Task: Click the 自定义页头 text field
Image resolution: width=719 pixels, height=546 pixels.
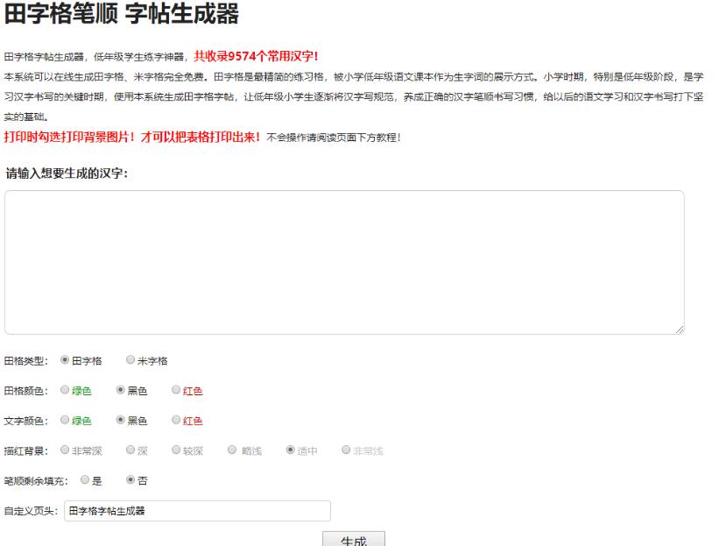Action: click(197, 511)
